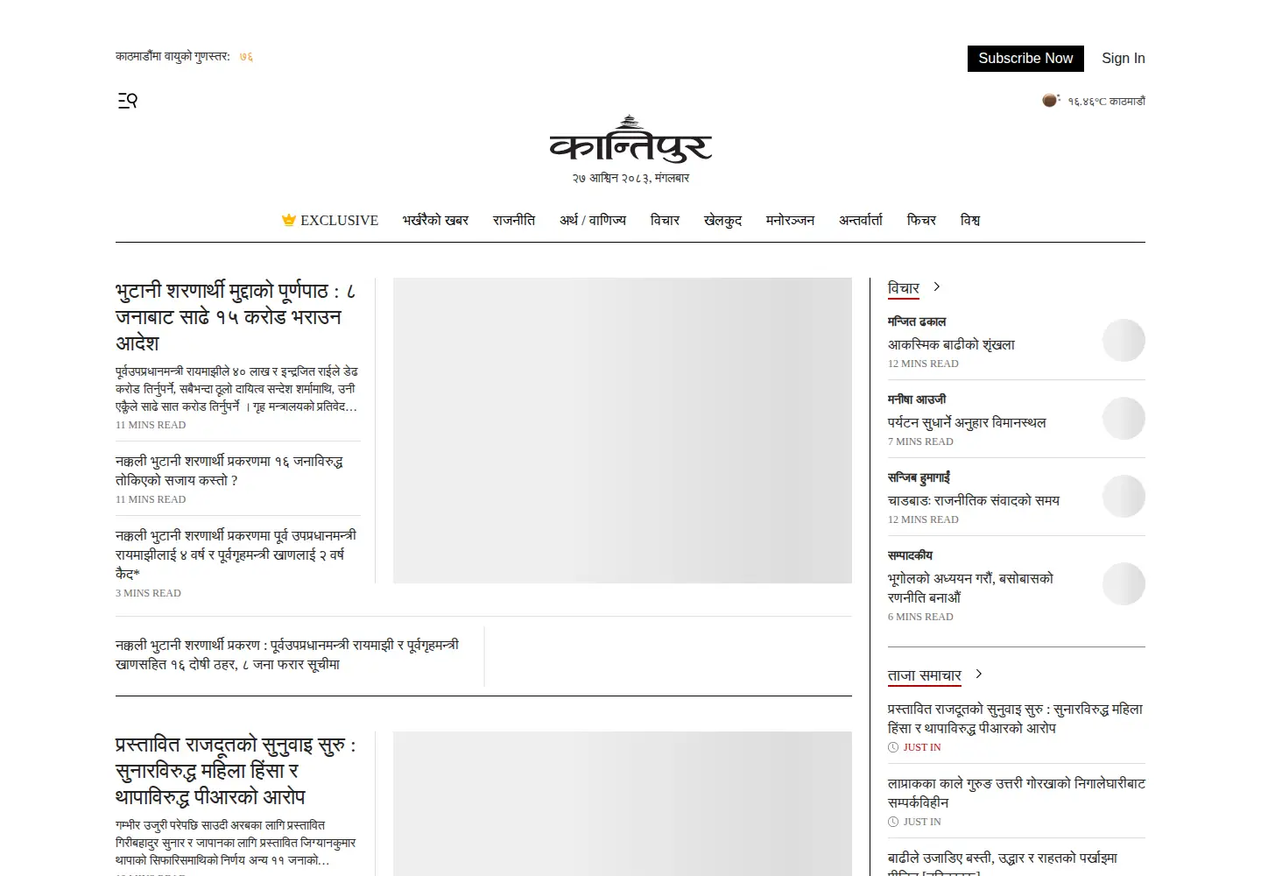Viewport: 1261px width, 876px height.
Task: Open the भर्खरैको खबर menu item
Action: point(435,221)
